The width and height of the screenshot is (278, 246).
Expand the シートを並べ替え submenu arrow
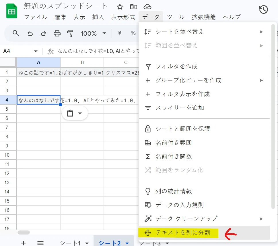click(x=261, y=32)
